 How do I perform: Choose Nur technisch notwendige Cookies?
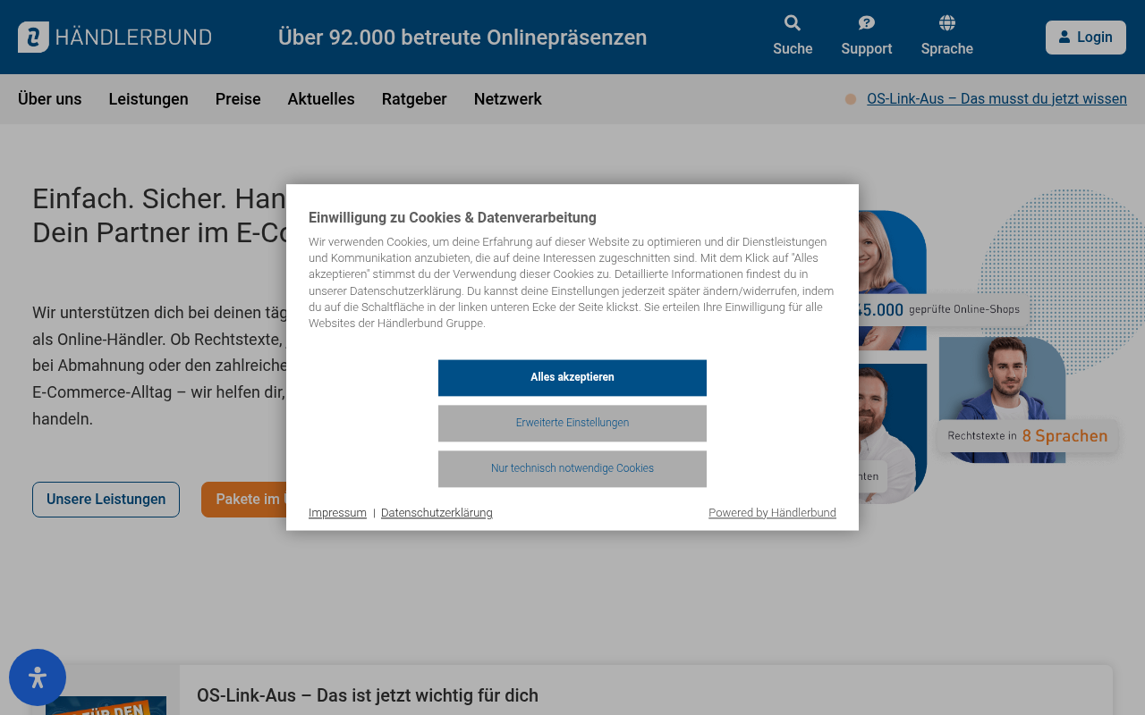[x=572, y=469]
